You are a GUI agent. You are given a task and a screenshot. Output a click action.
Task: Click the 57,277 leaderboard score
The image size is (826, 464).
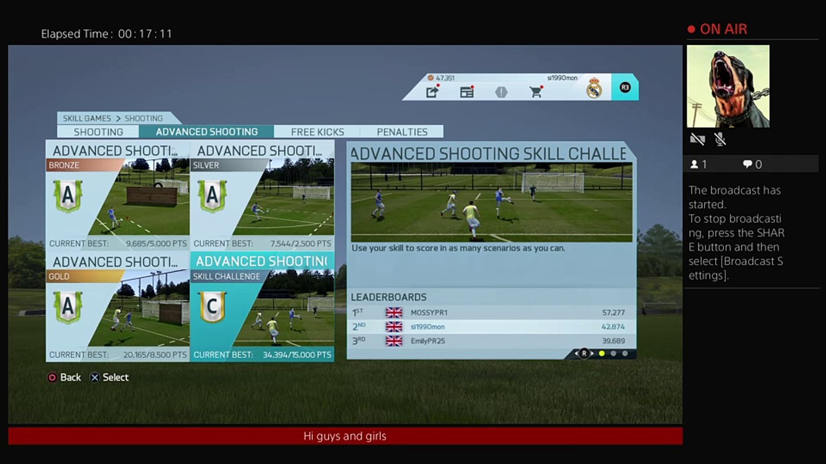[613, 313]
